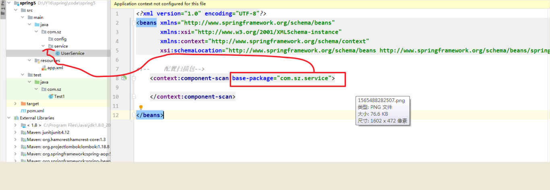Click the green java test folder icon
The image size is (550, 190).
[37, 82]
